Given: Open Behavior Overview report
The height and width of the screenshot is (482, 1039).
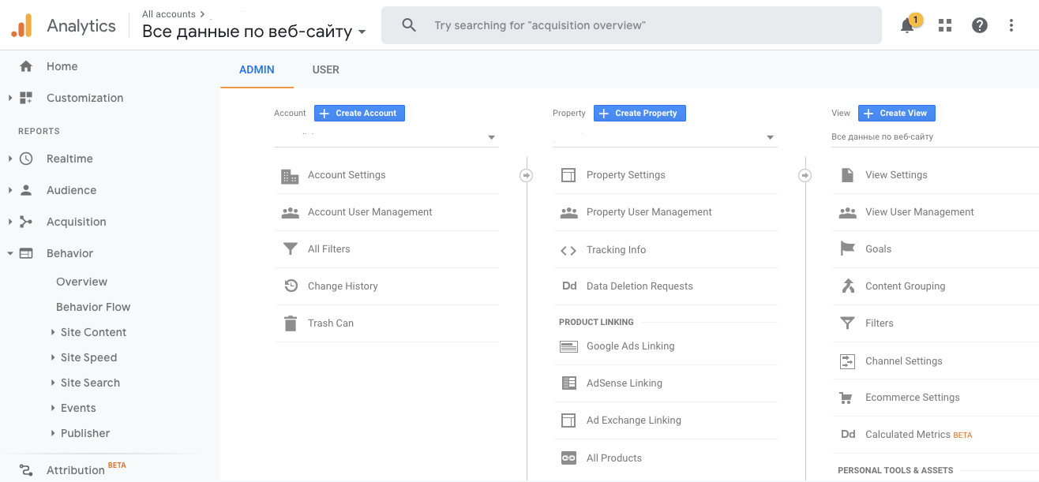Looking at the screenshot, I should 81,282.
